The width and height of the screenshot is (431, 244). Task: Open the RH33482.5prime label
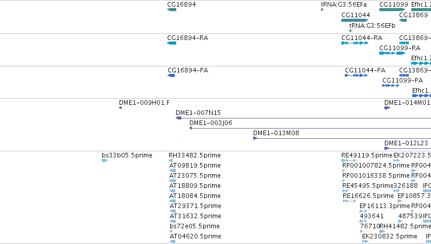[194, 155]
